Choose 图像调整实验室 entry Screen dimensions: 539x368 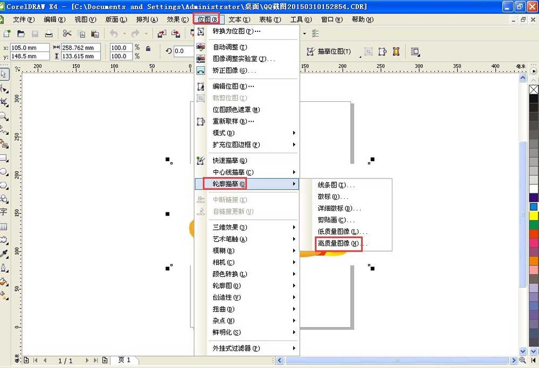click(246, 59)
